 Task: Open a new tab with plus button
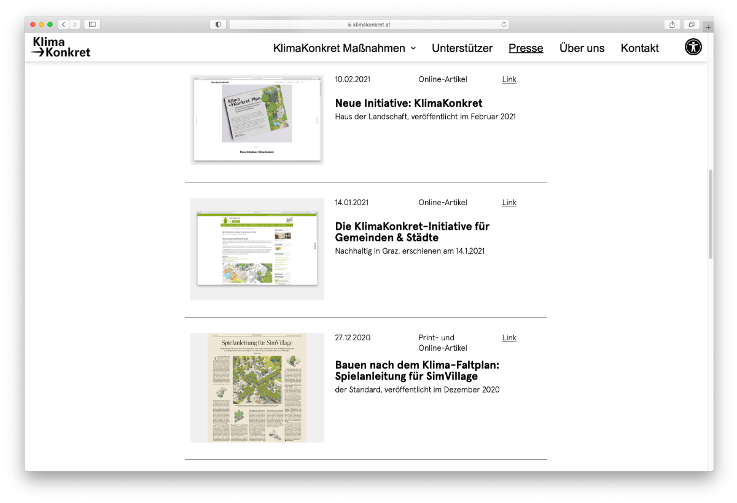tap(708, 27)
